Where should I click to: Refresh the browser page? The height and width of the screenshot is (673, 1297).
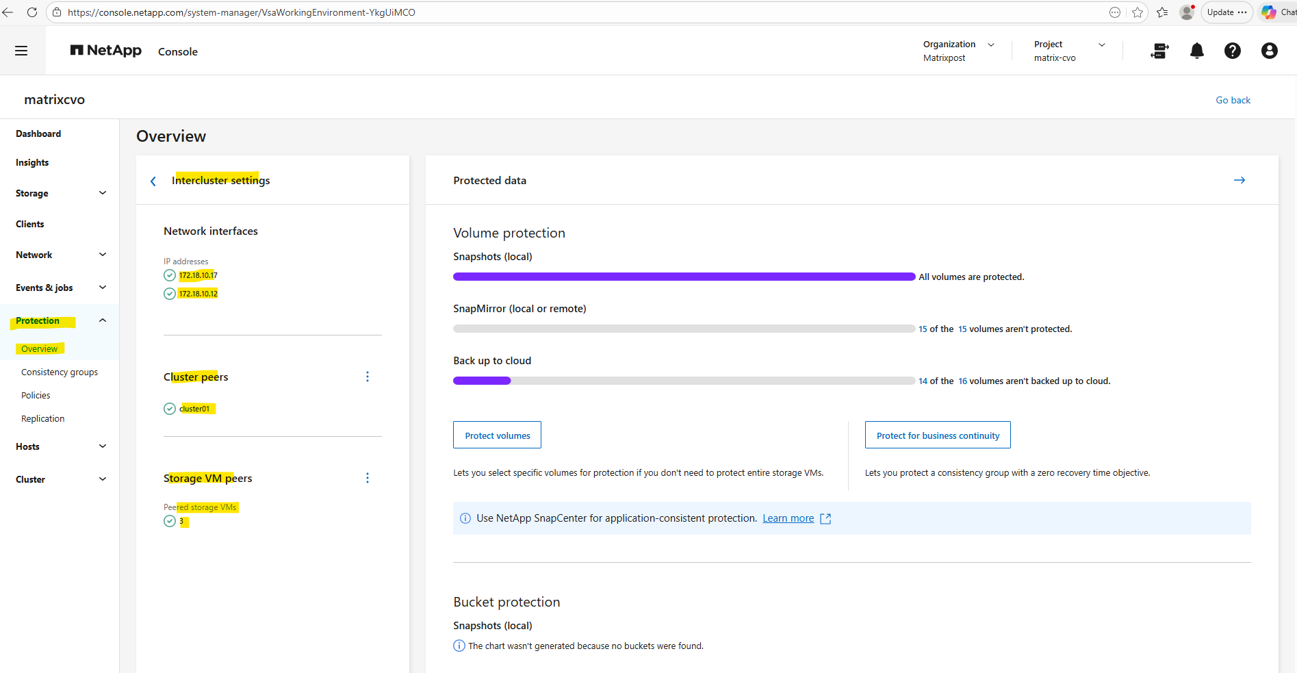coord(31,12)
